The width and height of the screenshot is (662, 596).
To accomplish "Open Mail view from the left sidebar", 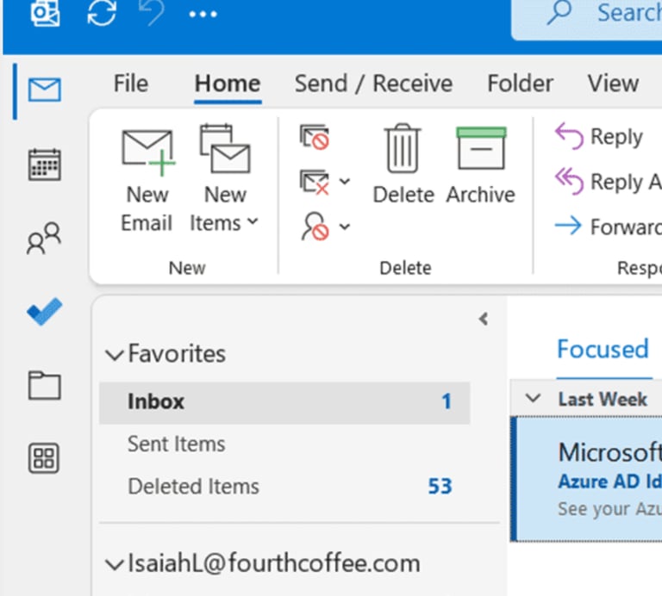I will (x=44, y=90).
